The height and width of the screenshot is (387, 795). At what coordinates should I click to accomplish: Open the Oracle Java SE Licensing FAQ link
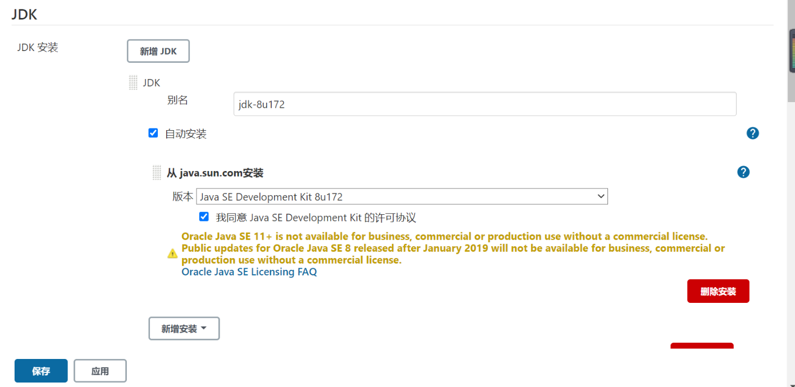pyautogui.click(x=249, y=272)
